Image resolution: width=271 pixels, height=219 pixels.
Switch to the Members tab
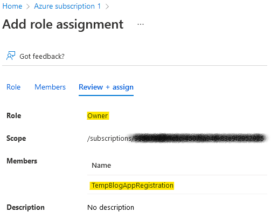tap(50, 87)
